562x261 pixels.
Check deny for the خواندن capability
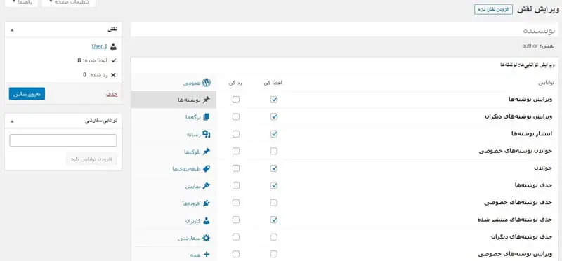click(236, 168)
